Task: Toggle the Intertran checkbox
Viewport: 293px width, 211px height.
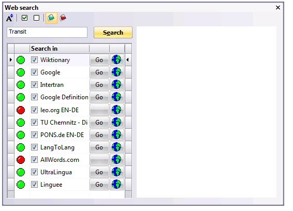Action: click(34, 85)
